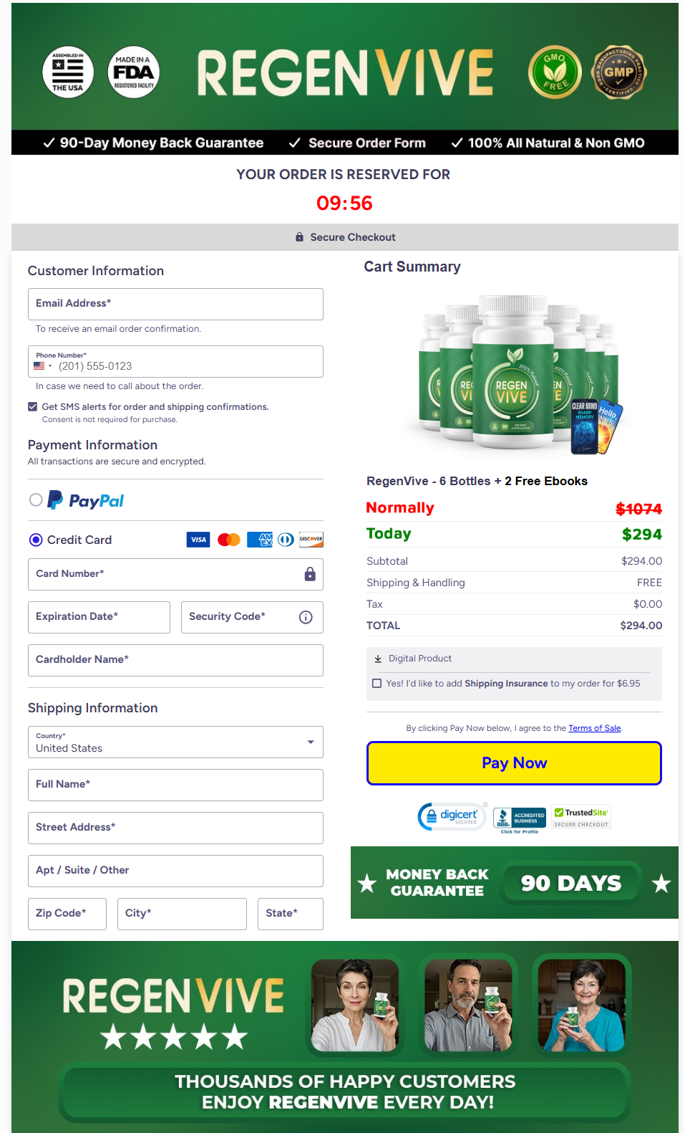Click the GMP Certified gold seal

point(618,72)
